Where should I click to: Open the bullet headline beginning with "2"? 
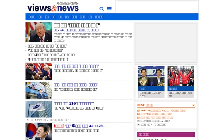(45, 50)
